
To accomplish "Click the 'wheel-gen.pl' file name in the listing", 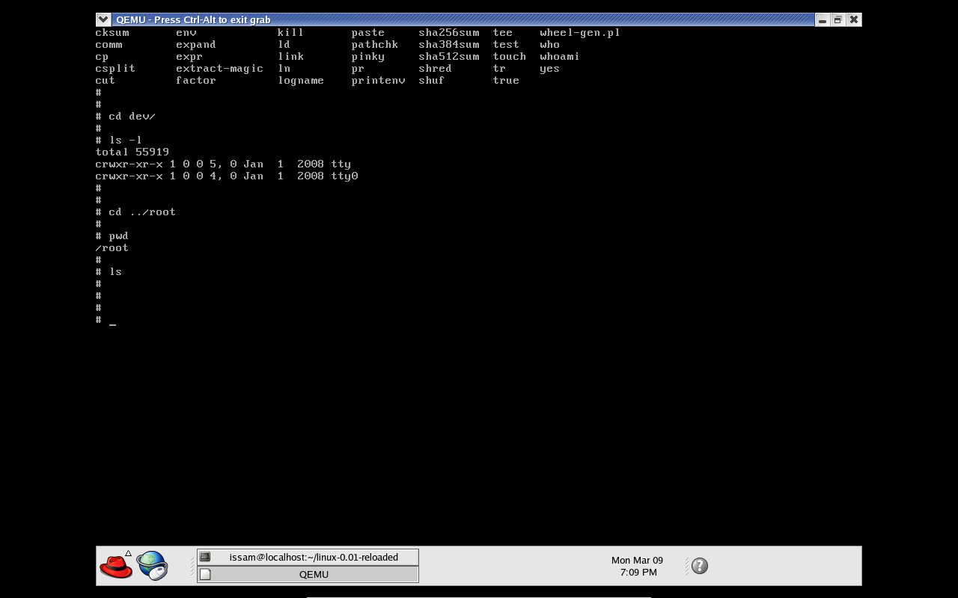I will click(x=580, y=33).
